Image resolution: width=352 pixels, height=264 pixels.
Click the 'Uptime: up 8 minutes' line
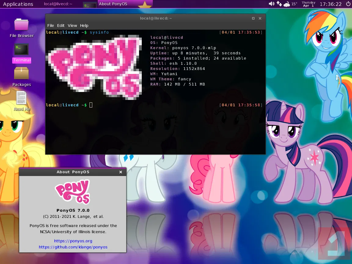pyautogui.click(x=195, y=53)
